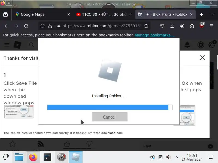Open the extensions puzzle icon
The width and height of the screenshot is (218, 163).
pyautogui.click(x=192, y=26)
